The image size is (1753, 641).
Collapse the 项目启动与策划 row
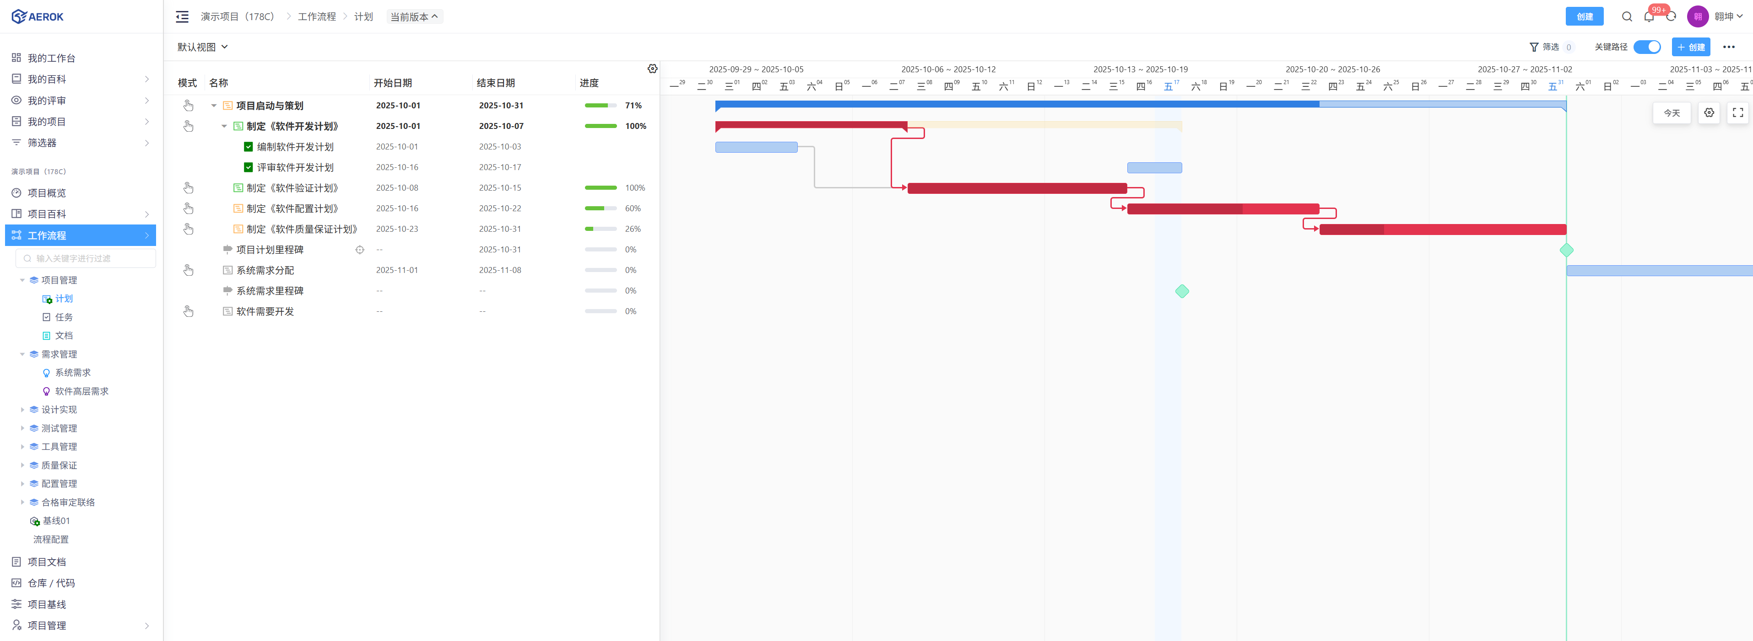click(214, 105)
